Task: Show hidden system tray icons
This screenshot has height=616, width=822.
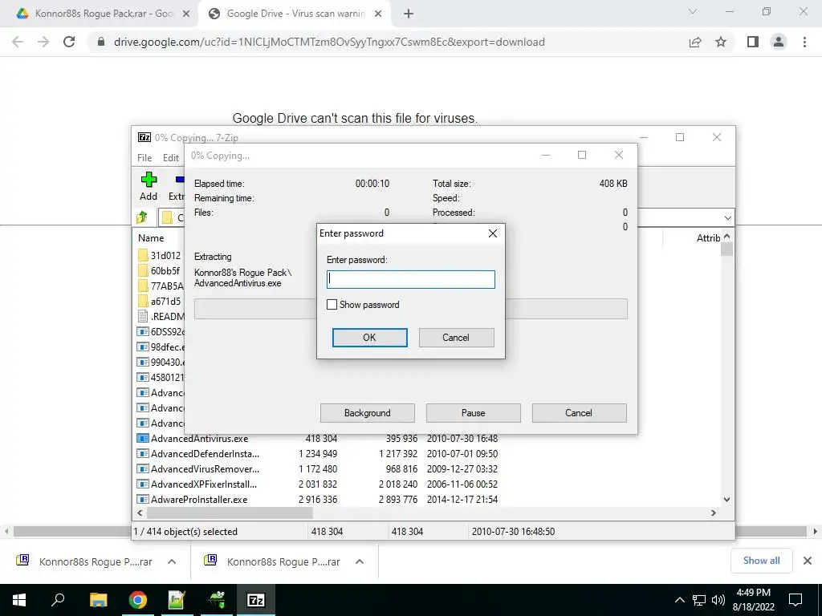Action: [679, 600]
